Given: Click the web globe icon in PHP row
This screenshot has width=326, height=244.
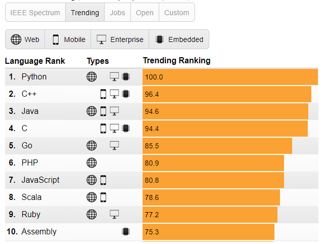Looking at the screenshot, I should point(91,163).
